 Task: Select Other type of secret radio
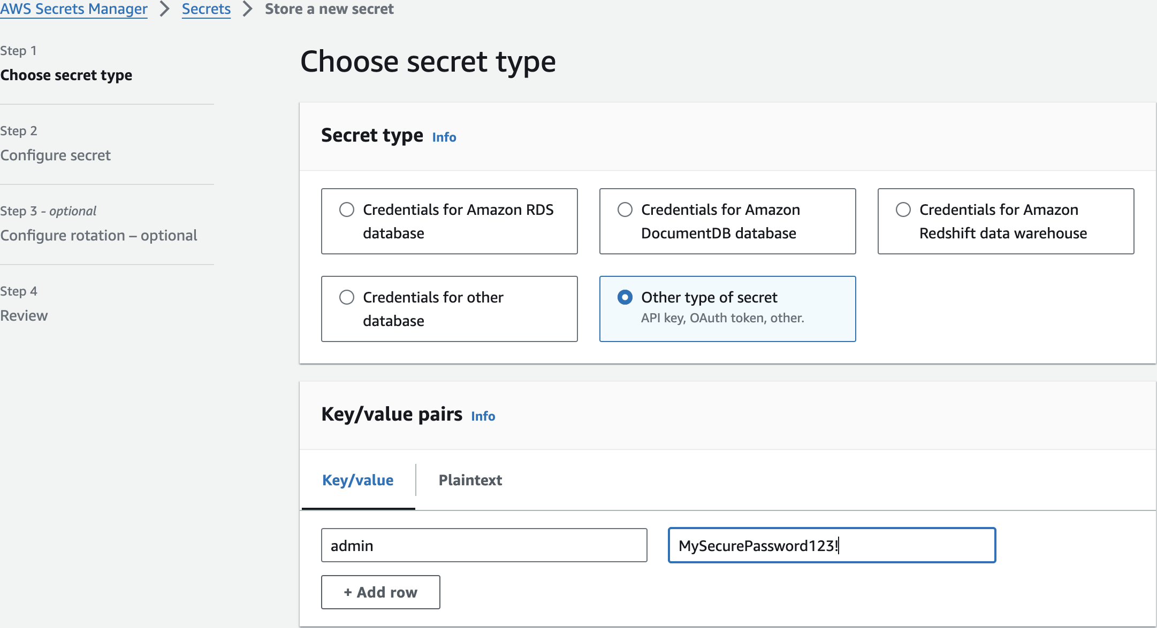pos(625,297)
